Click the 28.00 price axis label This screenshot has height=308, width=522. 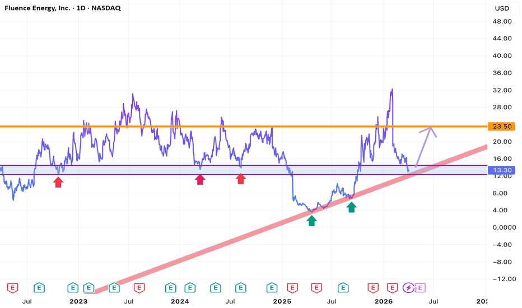point(502,107)
